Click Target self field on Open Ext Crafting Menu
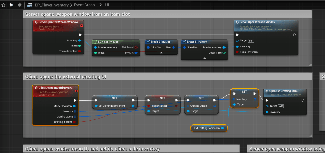This screenshot has height=153, width=325. tap(281, 106)
